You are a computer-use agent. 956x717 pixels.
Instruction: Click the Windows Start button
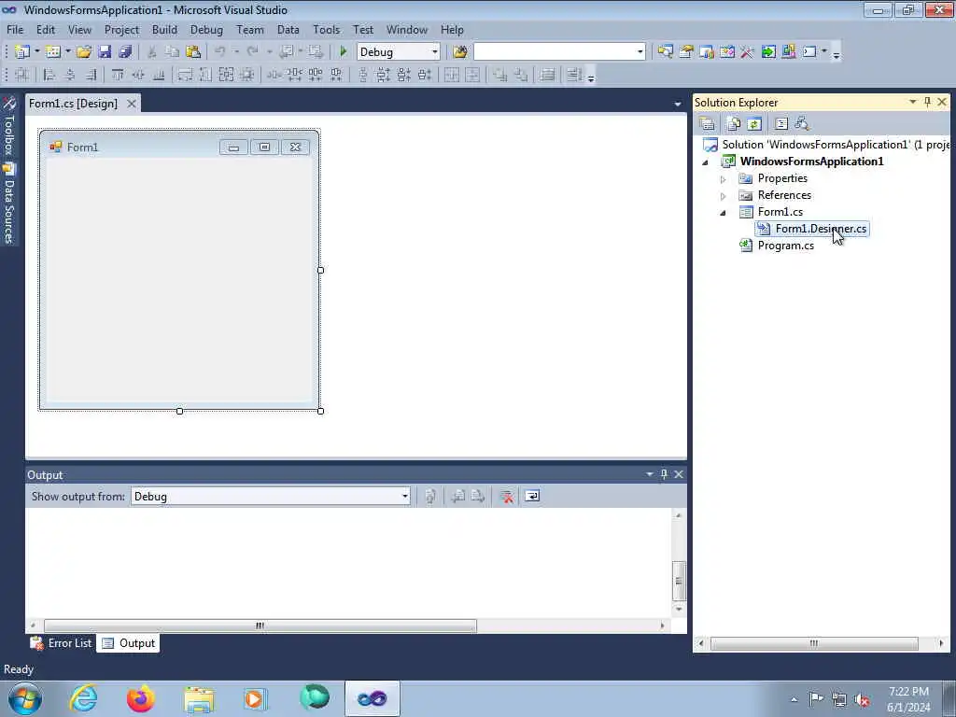coord(25,698)
